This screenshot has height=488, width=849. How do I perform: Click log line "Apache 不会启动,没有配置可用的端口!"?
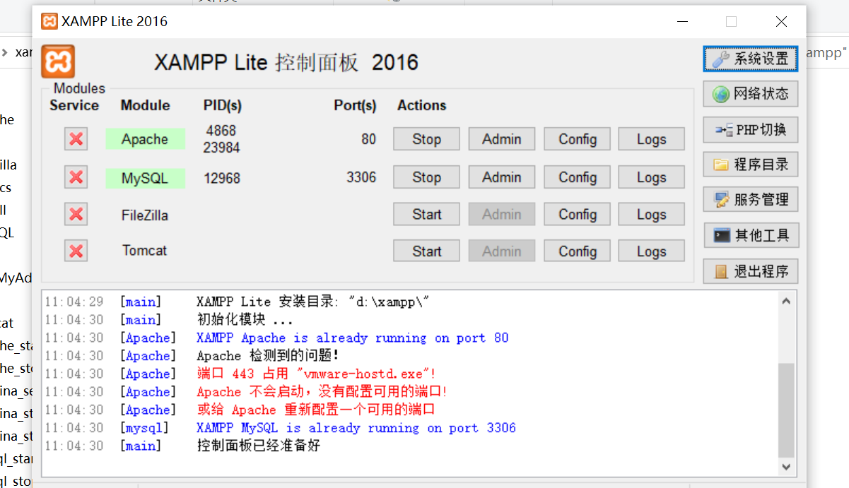(322, 391)
